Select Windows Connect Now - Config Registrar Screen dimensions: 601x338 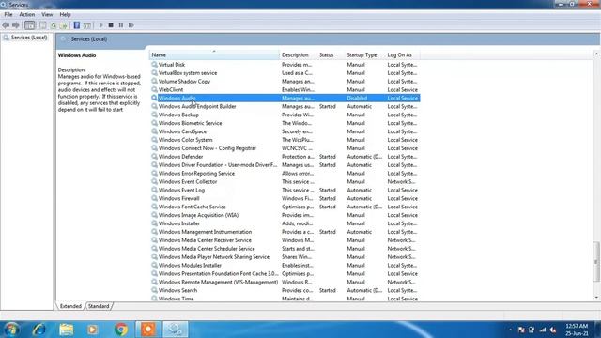click(x=285, y=148)
